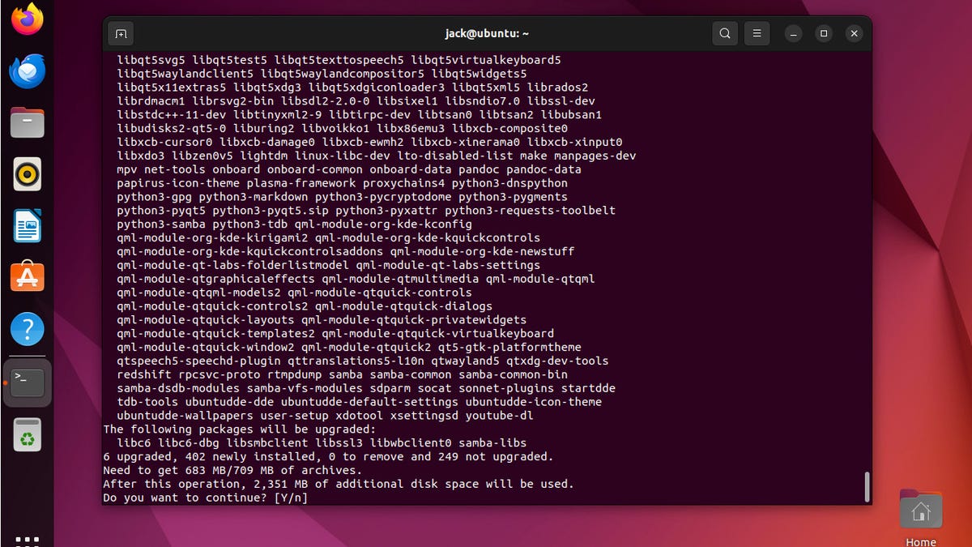This screenshot has width=972, height=547.
Task: Select Terminal icon in dock
Action: [28, 382]
